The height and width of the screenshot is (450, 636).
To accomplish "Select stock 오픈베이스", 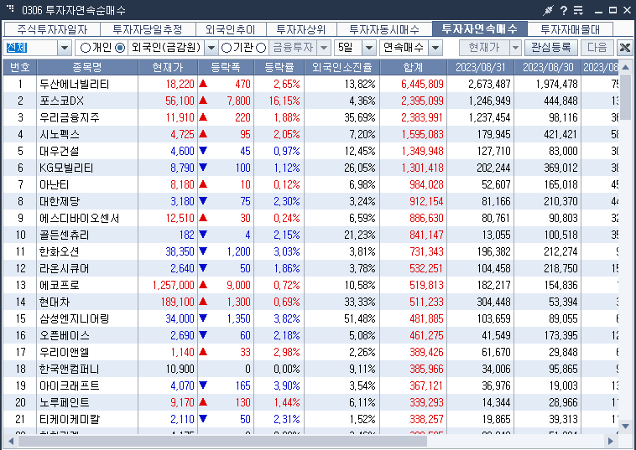I will (x=64, y=336).
